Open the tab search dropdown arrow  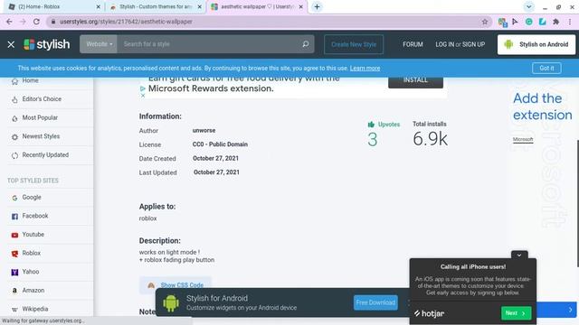pyautogui.click(x=528, y=6)
